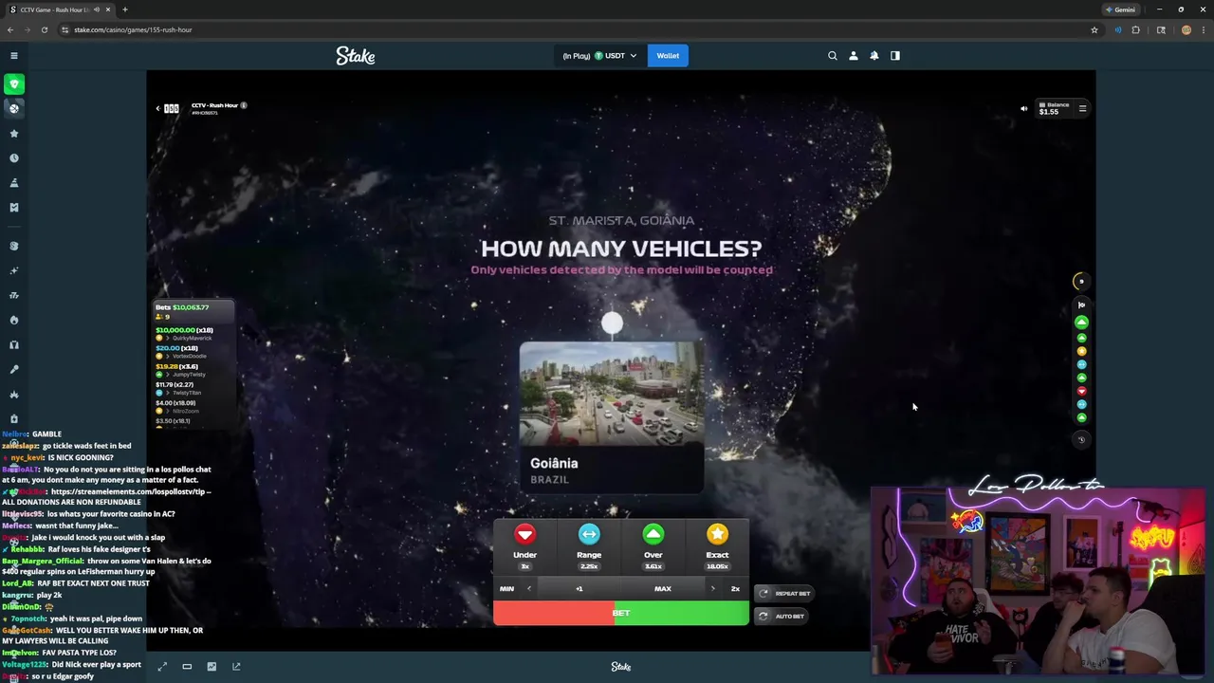The height and width of the screenshot is (683, 1214).
Task: Open the CCTV Rush Hour info icon
Action: point(244,105)
